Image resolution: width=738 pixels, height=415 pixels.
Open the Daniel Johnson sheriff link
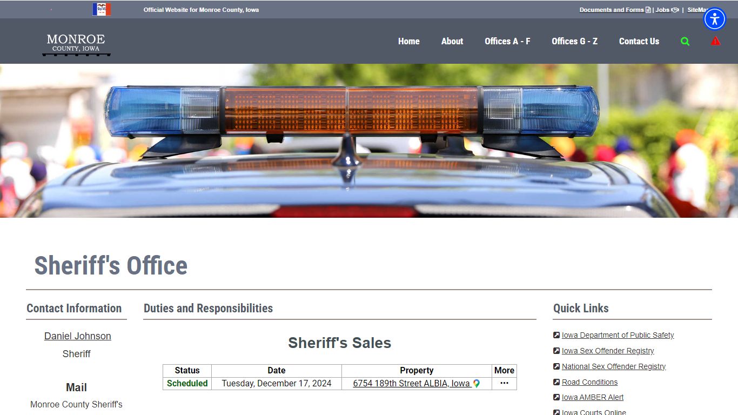coord(78,336)
